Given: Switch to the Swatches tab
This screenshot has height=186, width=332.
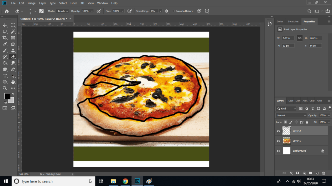Looking at the screenshot, I should point(293,21).
